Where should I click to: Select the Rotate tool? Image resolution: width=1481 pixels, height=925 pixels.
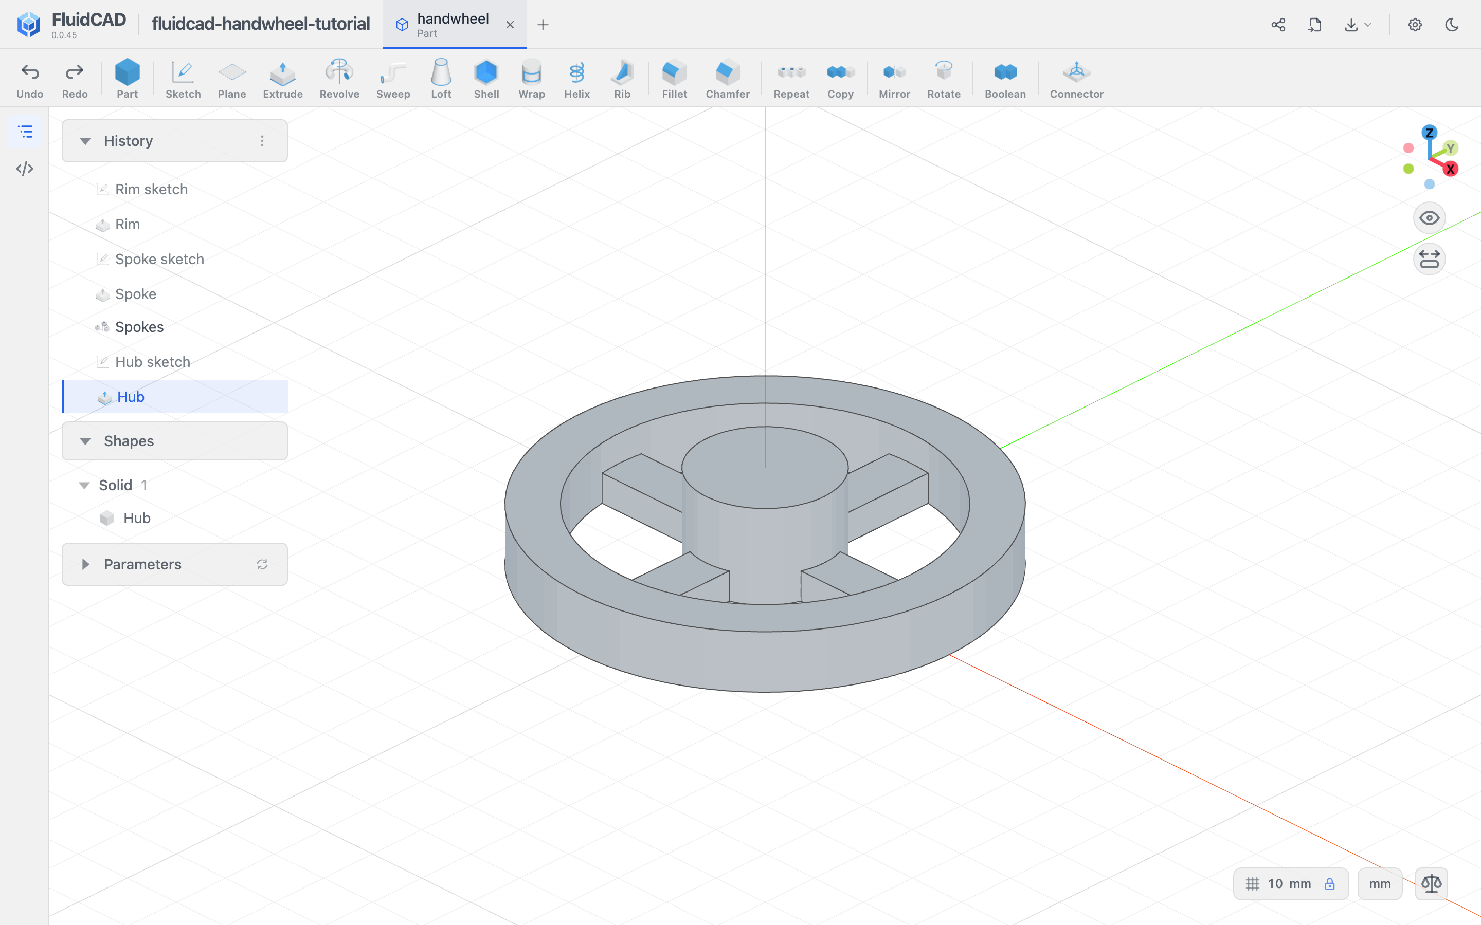[943, 79]
